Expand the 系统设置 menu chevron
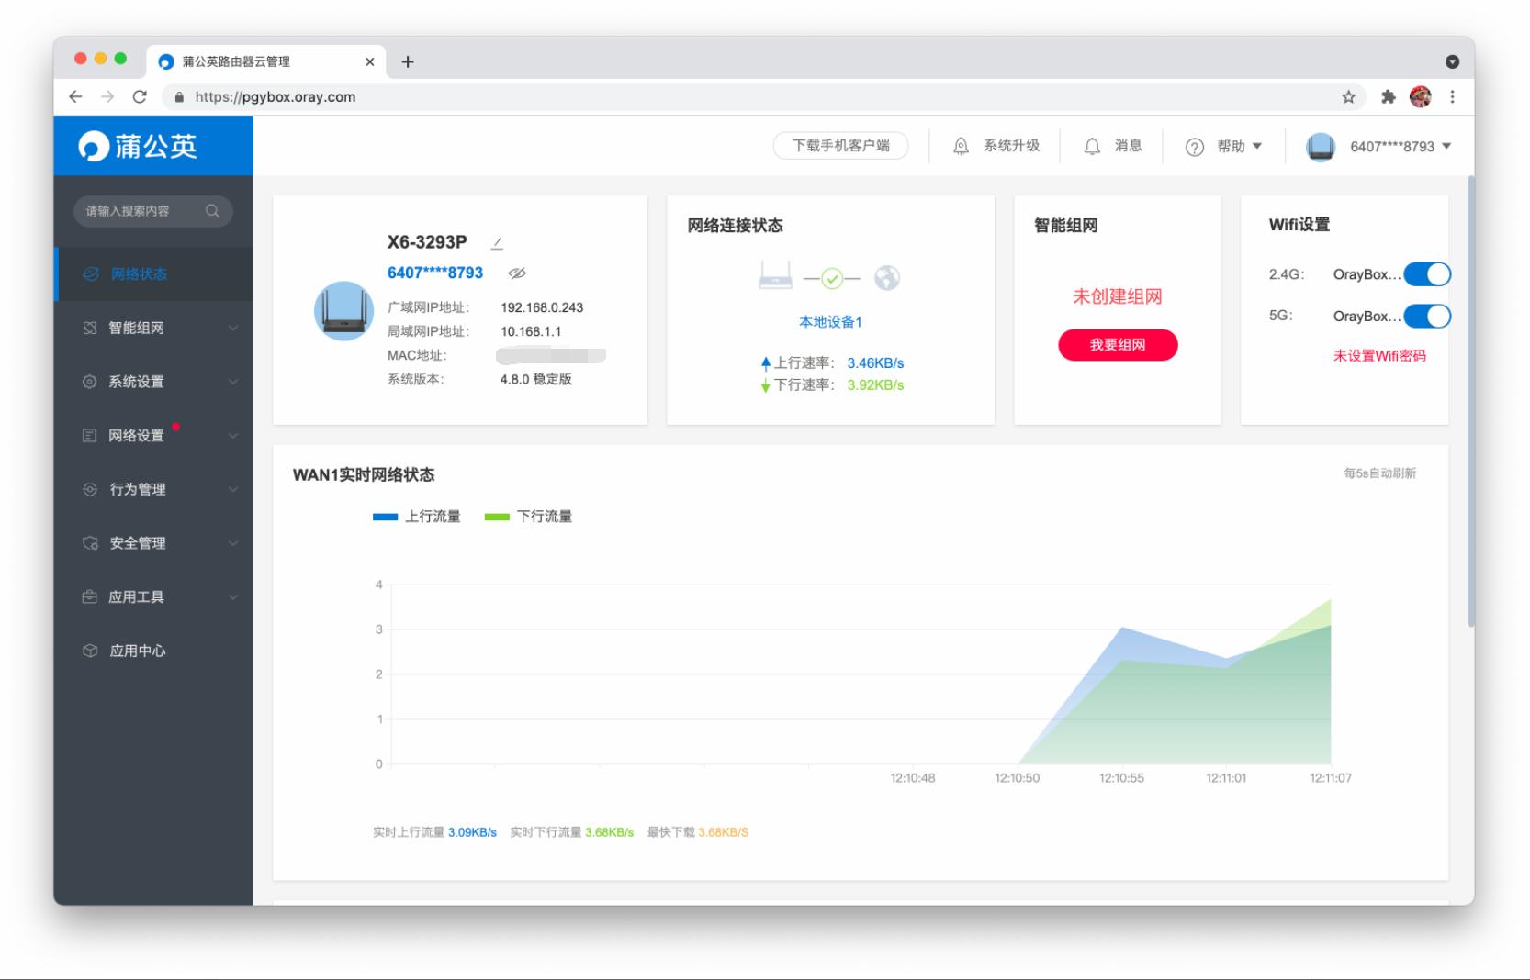 pos(233,382)
